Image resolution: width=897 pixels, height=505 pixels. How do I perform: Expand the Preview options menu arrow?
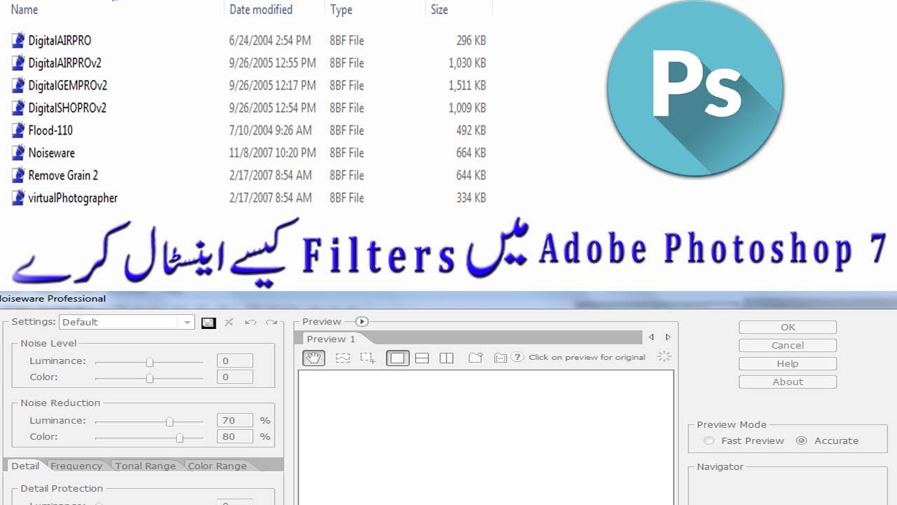coord(362,322)
